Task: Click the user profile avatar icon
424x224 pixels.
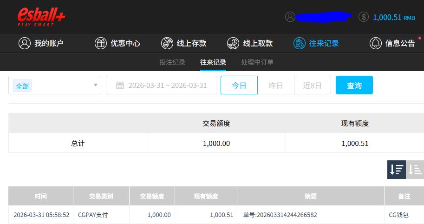Action: (x=290, y=17)
